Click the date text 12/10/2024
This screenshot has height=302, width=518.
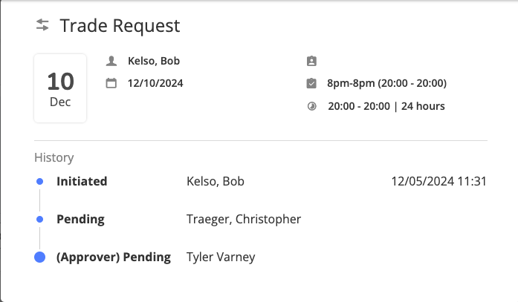click(155, 83)
